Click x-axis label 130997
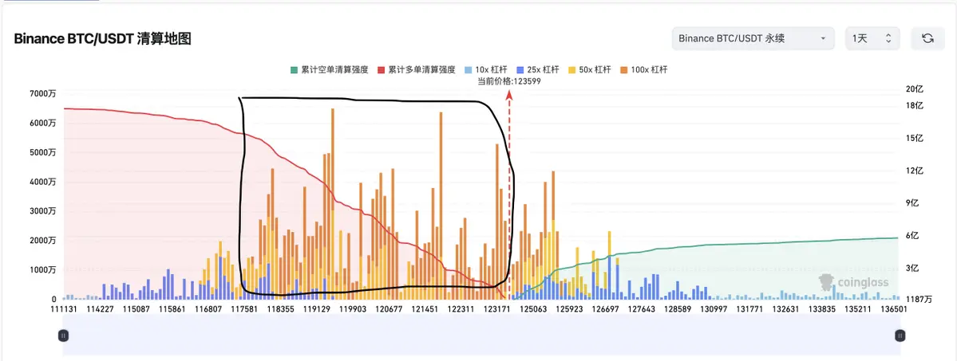The width and height of the screenshot is (957, 361). tap(714, 309)
